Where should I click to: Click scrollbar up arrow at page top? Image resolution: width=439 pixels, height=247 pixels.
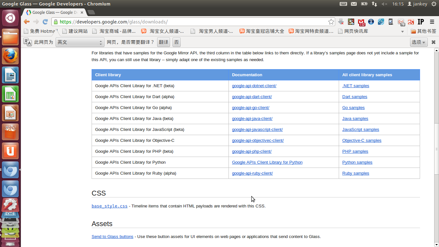[436, 50]
